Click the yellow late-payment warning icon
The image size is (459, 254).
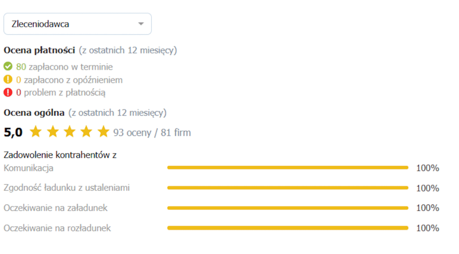pyautogui.click(x=8, y=80)
